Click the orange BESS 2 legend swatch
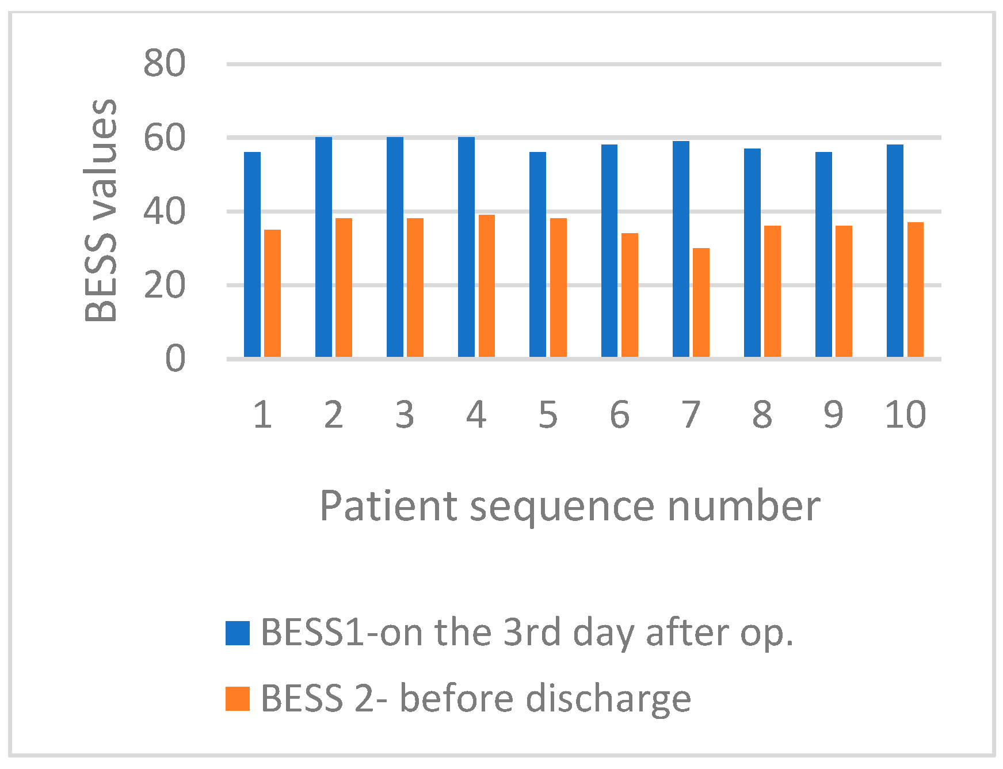This screenshot has height=769, width=1003. pyautogui.click(x=238, y=698)
